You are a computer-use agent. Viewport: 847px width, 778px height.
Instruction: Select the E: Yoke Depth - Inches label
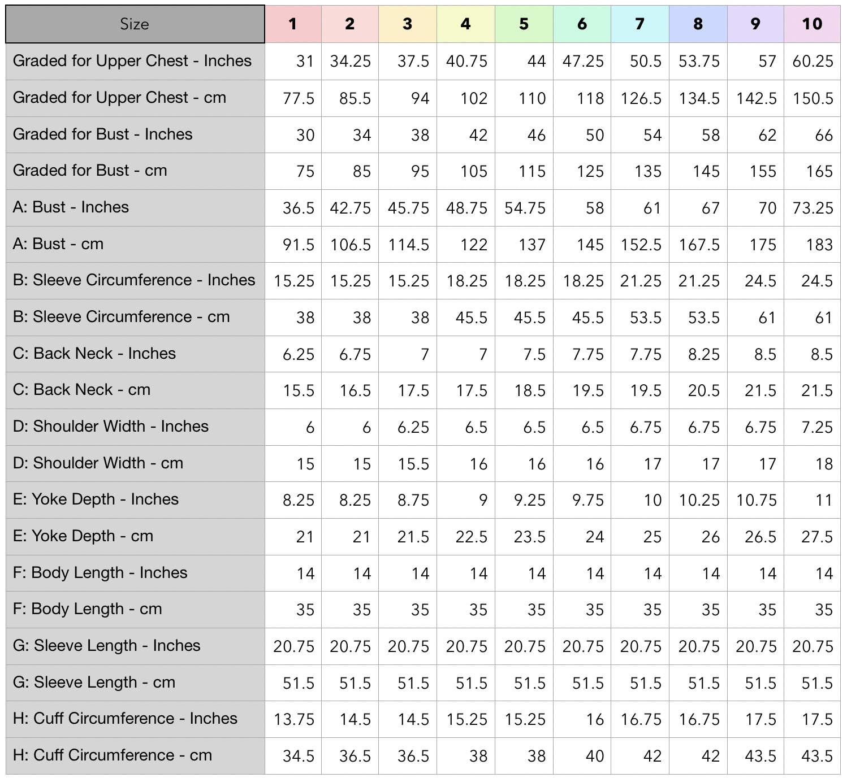click(96, 499)
